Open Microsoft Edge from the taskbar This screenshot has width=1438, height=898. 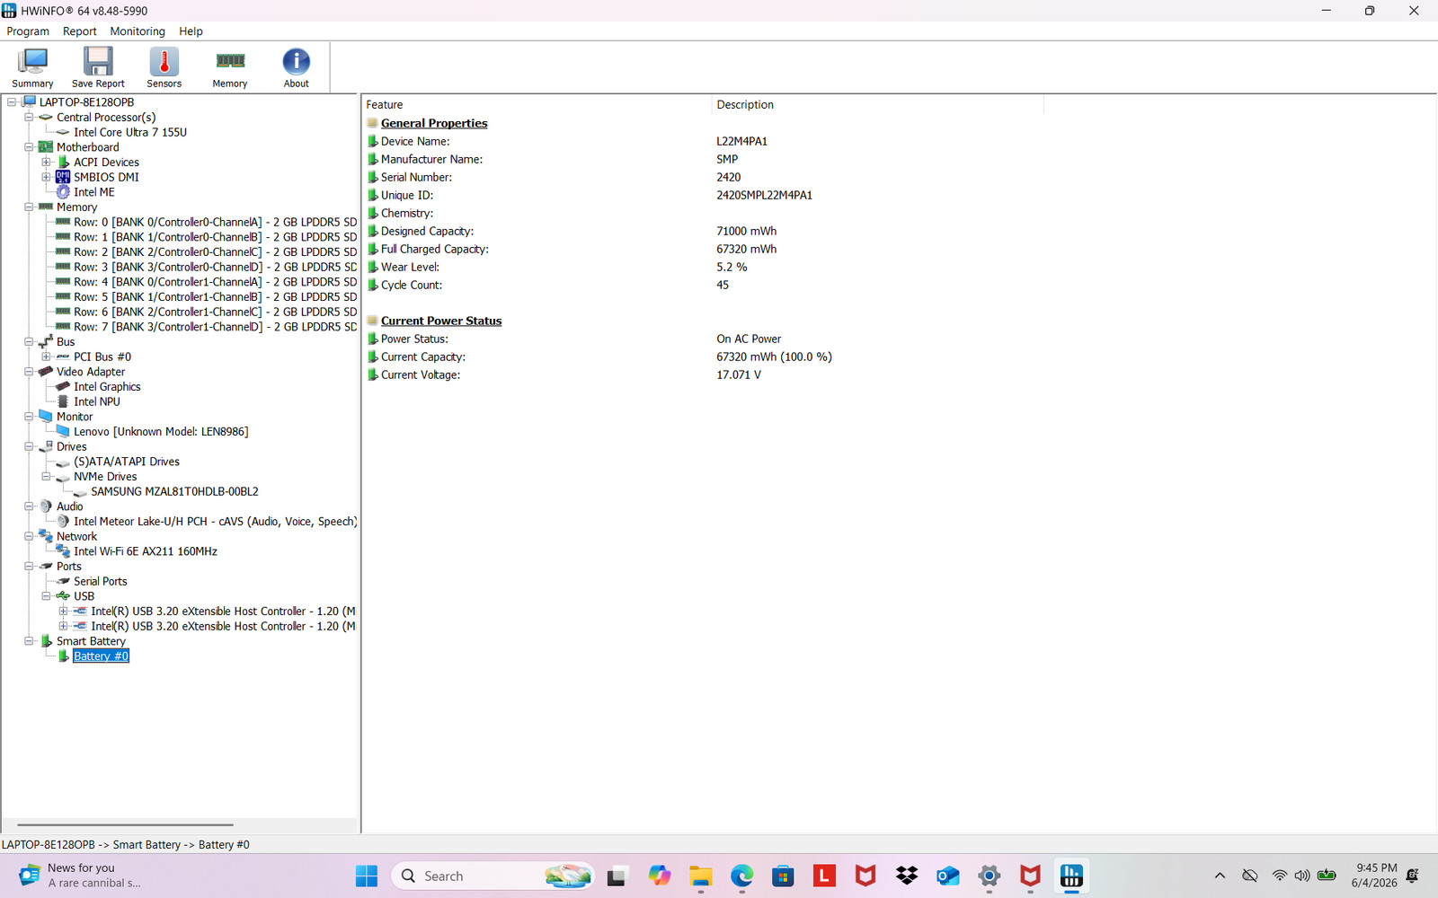(741, 876)
